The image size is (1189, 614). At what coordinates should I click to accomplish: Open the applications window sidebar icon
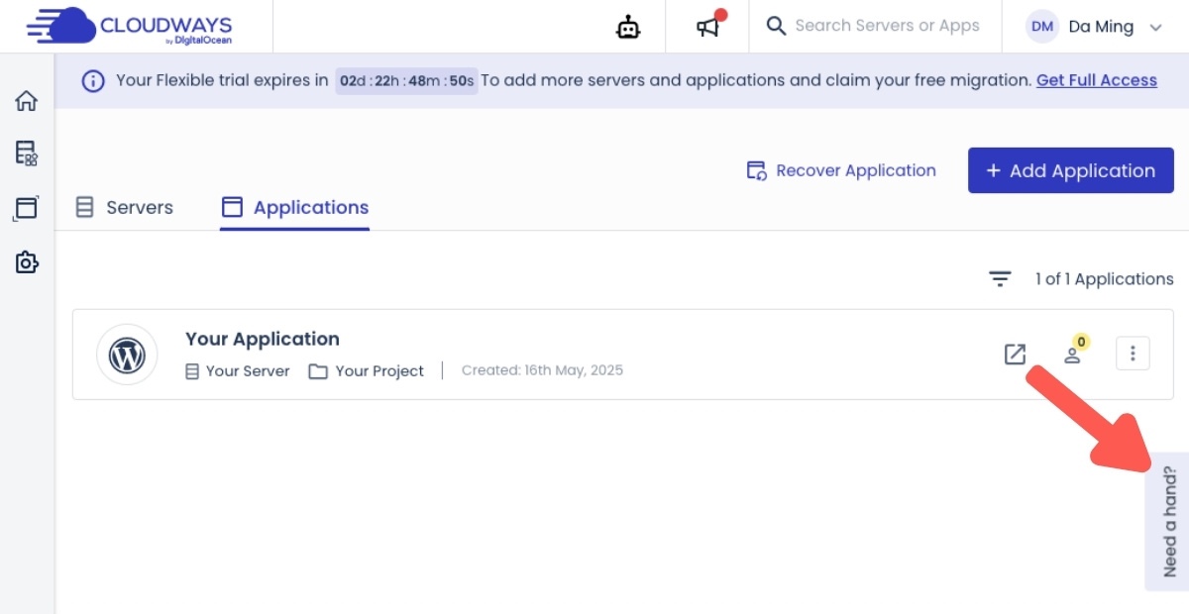coord(27,208)
